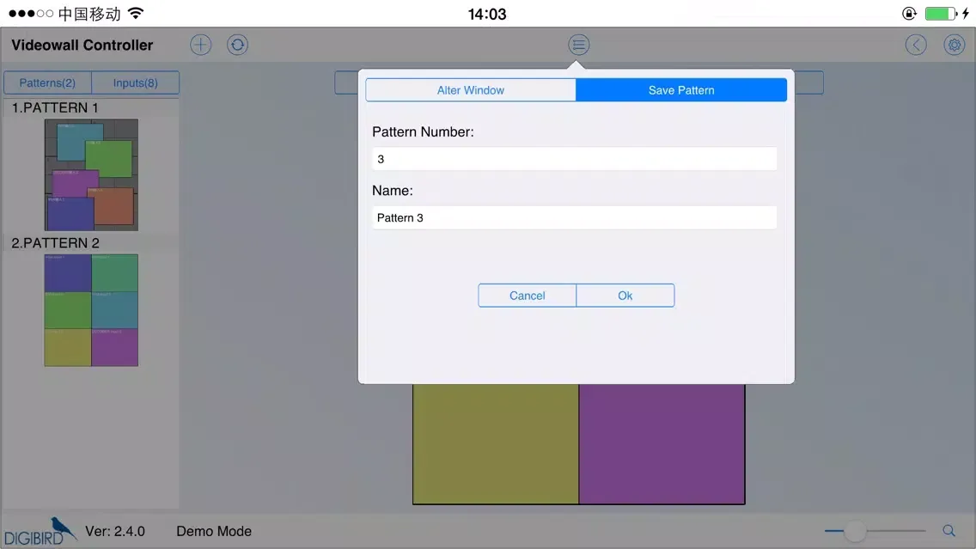The width and height of the screenshot is (976, 549).
Task: Click the plus icon to add a window
Action: [200, 44]
